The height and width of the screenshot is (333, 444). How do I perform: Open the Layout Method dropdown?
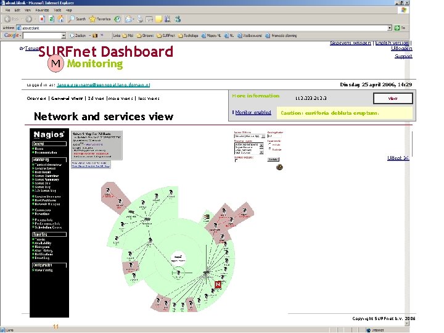point(250,136)
